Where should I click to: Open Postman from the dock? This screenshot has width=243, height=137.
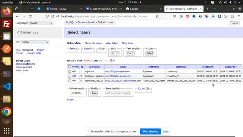point(6,49)
